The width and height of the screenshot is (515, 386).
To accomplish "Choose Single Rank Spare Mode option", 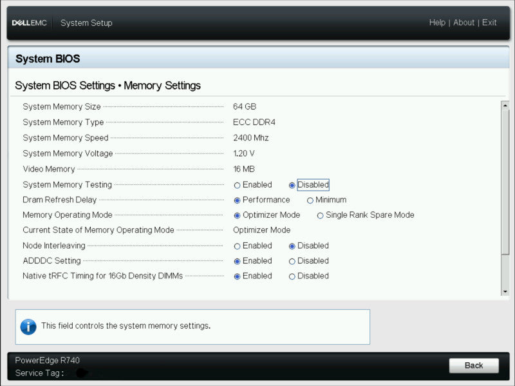I will point(320,215).
